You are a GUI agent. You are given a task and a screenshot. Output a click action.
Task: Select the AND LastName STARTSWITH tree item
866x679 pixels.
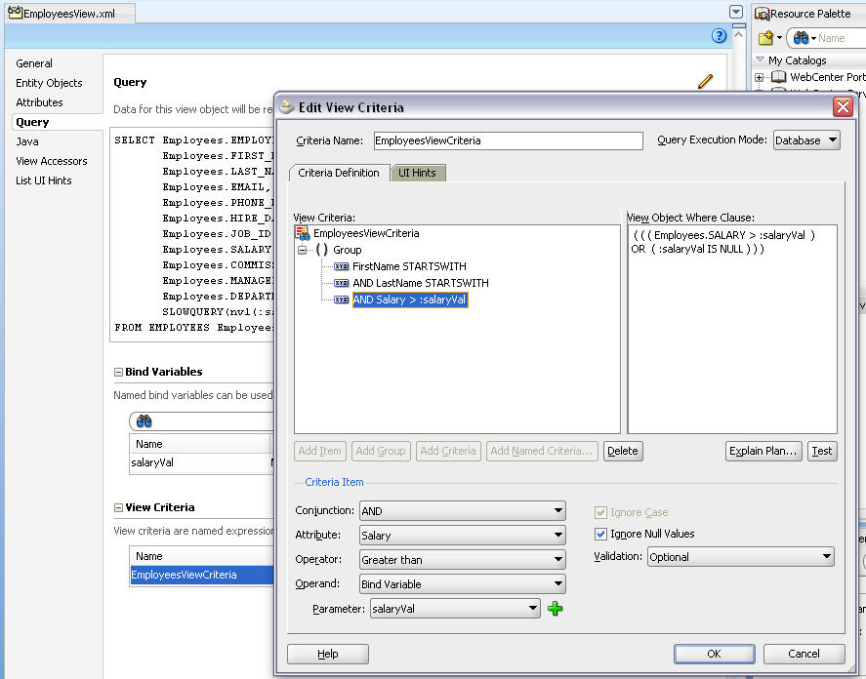tap(420, 283)
